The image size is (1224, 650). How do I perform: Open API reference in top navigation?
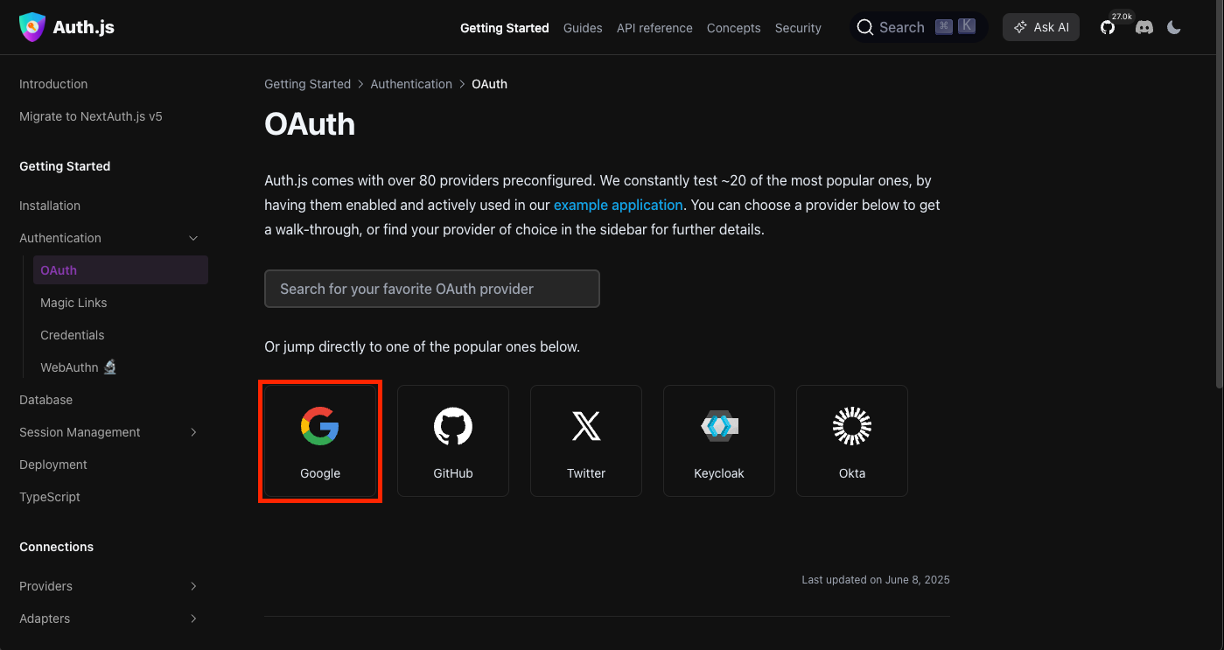point(654,28)
